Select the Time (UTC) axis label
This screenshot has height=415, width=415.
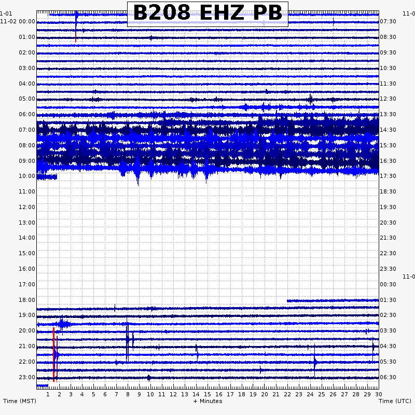point(395,401)
